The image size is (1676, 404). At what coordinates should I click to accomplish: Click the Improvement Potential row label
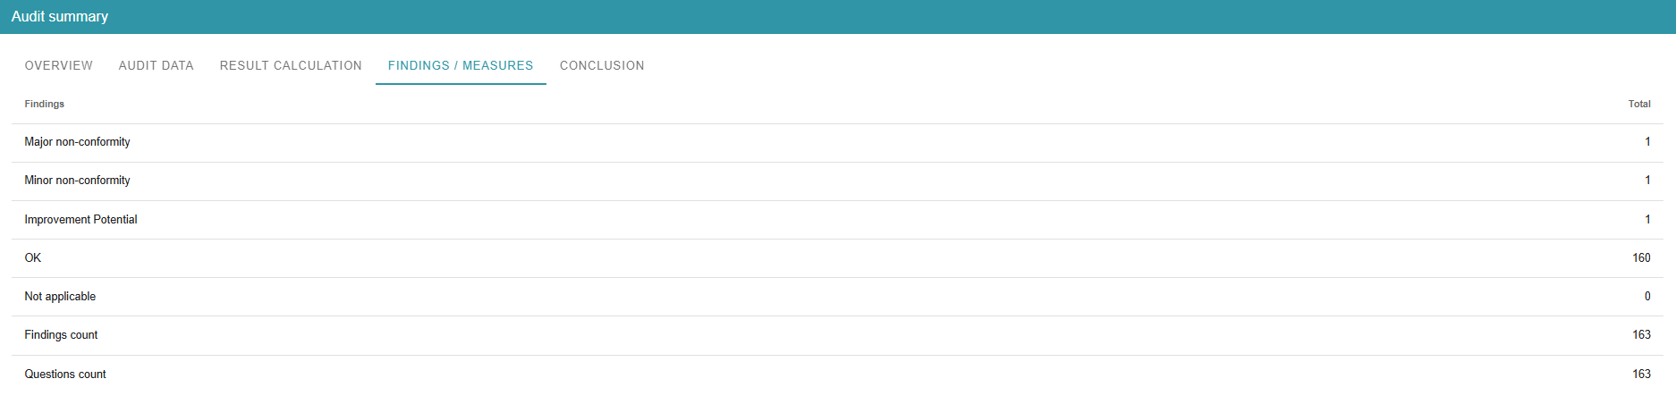80,219
